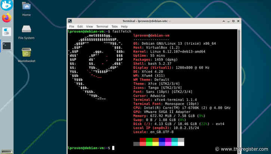Viewport: 271px width, 154px height.
Task: Click the terminal window title bar icon
Action: pyautogui.click(x=70, y=21)
